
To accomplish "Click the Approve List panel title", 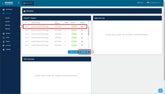I will [100, 18].
